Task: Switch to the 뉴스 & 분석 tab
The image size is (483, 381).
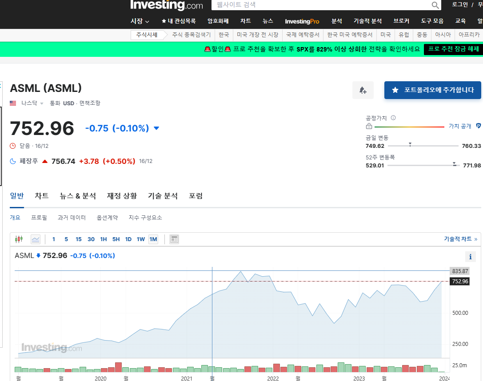Action: point(78,196)
